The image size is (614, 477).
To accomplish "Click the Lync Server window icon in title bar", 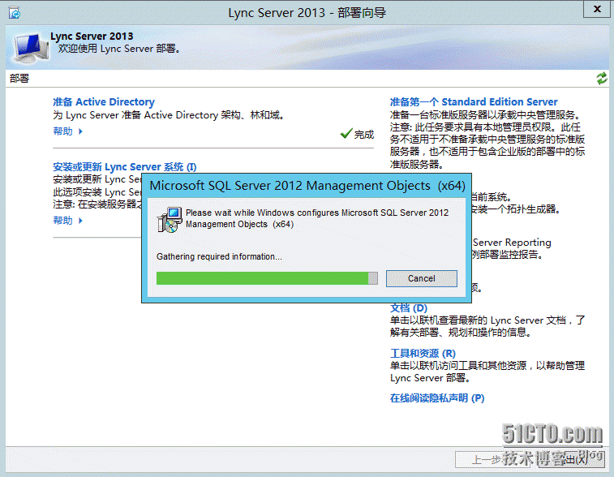I will [15, 13].
